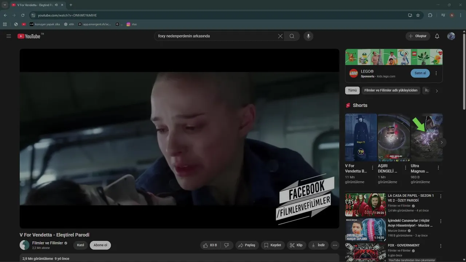Open Chrome extensions puzzle icon
The height and width of the screenshot is (262, 466).
point(430,15)
